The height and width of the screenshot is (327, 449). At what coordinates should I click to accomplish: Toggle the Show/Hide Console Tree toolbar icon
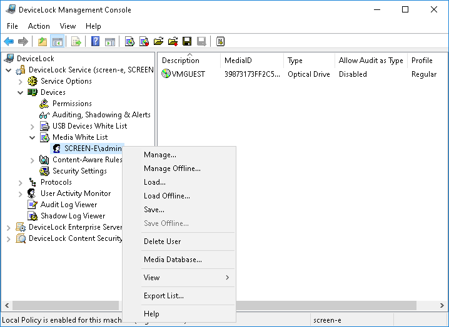tap(57, 42)
